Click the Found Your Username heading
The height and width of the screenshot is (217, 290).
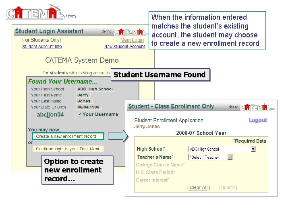(62, 82)
